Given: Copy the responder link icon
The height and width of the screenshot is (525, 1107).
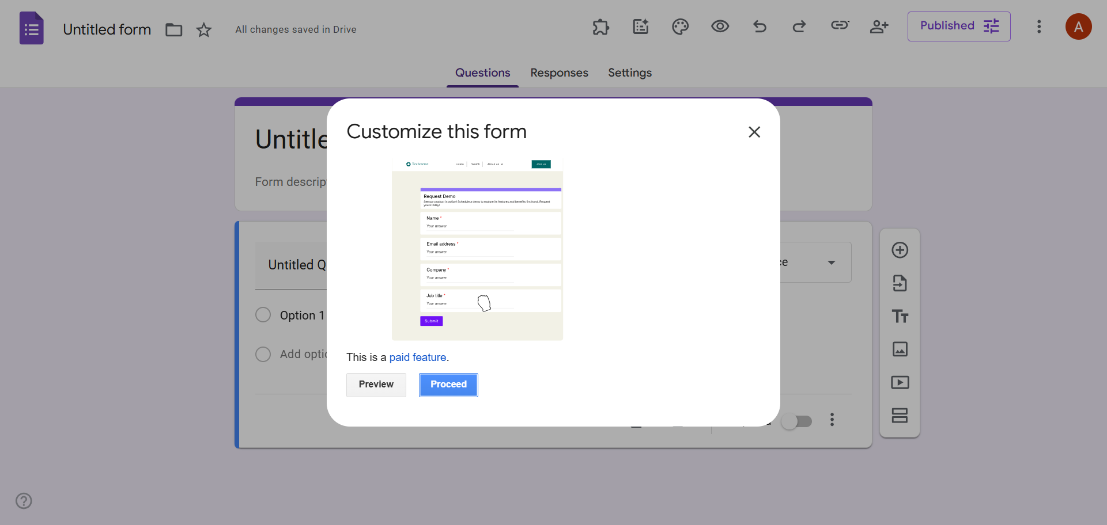Looking at the screenshot, I should 840,26.
